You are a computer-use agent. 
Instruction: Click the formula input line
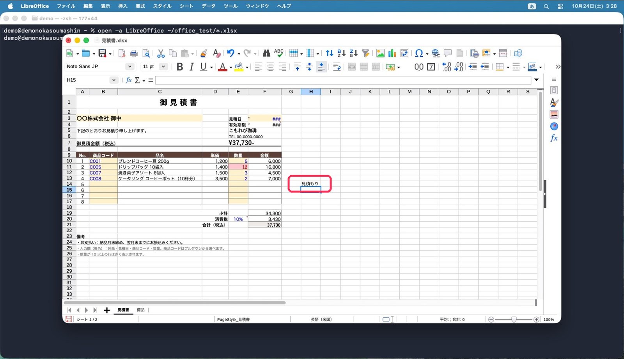(343, 80)
